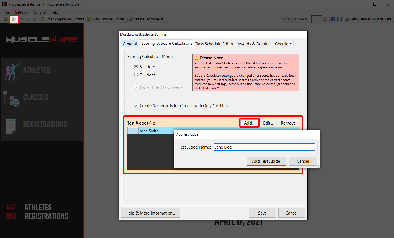Open the Classes section in the sidebar
The height and width of the screenshot is (238, 394).
click(35, 97)
